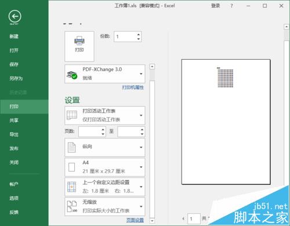Open 帐户 in the sidebar
Screen dimensions: 290x226
pyautogui.click(x=14, y=184)
